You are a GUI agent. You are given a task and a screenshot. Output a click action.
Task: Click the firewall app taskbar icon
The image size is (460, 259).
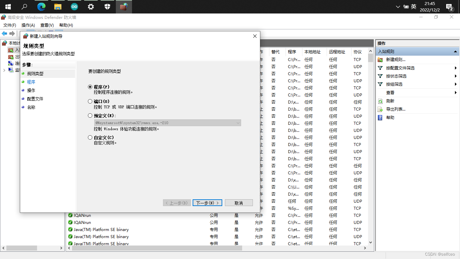pyautogui.click(x=124, y=7)
